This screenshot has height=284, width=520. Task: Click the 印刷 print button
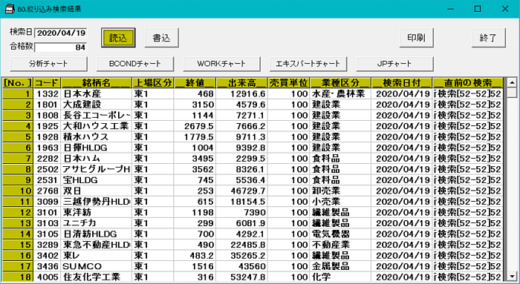pos(416,38)
